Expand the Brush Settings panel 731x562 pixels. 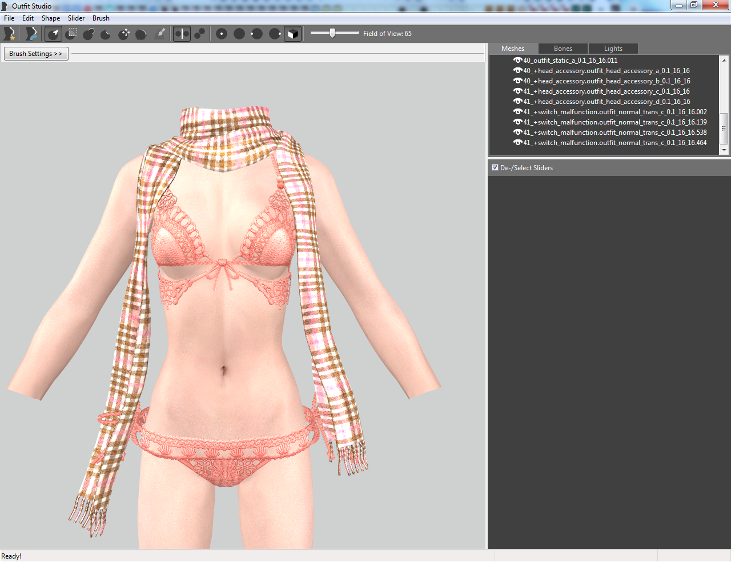coord(36,54)
